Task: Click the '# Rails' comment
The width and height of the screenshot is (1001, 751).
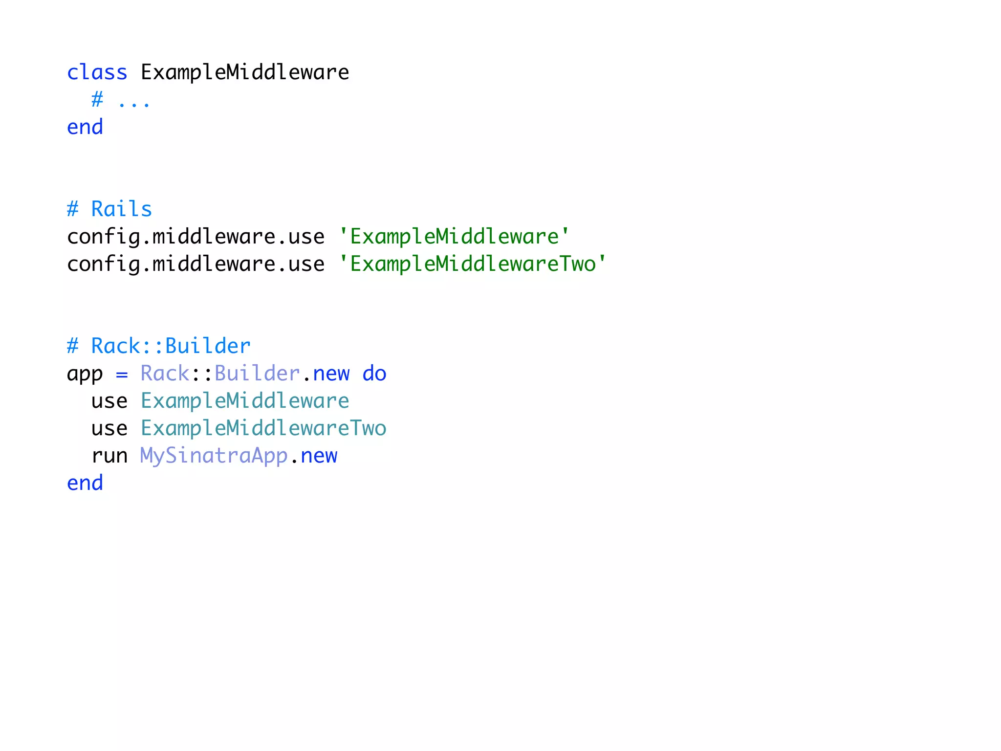Action: pyautogui.click(x=109, y=209)
